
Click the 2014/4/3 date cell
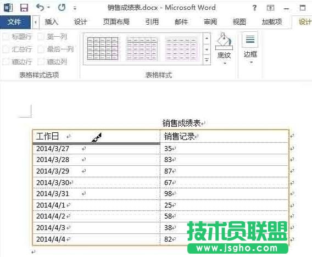[x=96, y=228]
